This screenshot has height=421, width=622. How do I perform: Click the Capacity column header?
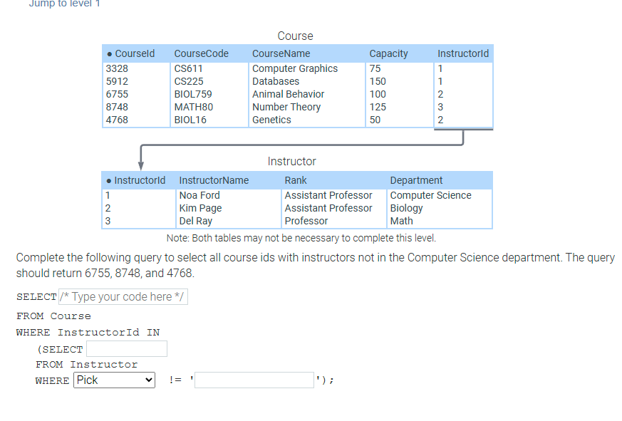(388, 53)
